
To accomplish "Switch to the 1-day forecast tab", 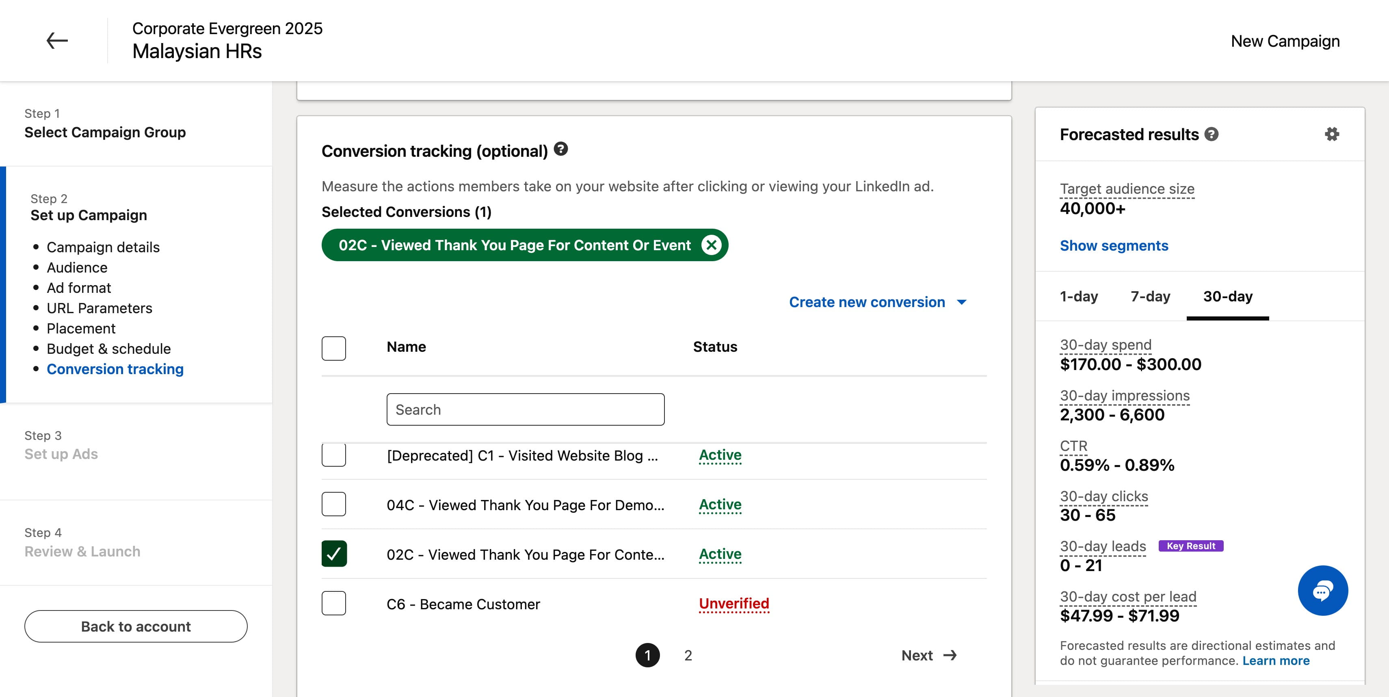I will click(1079, 297).
